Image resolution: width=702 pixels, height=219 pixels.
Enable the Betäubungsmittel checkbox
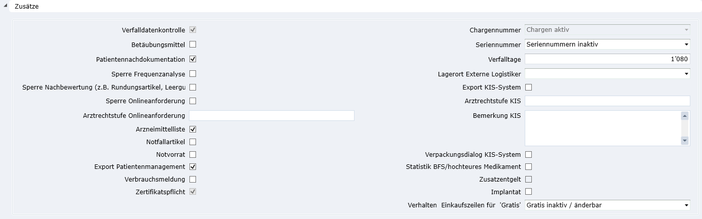click(x=193, y=45)
